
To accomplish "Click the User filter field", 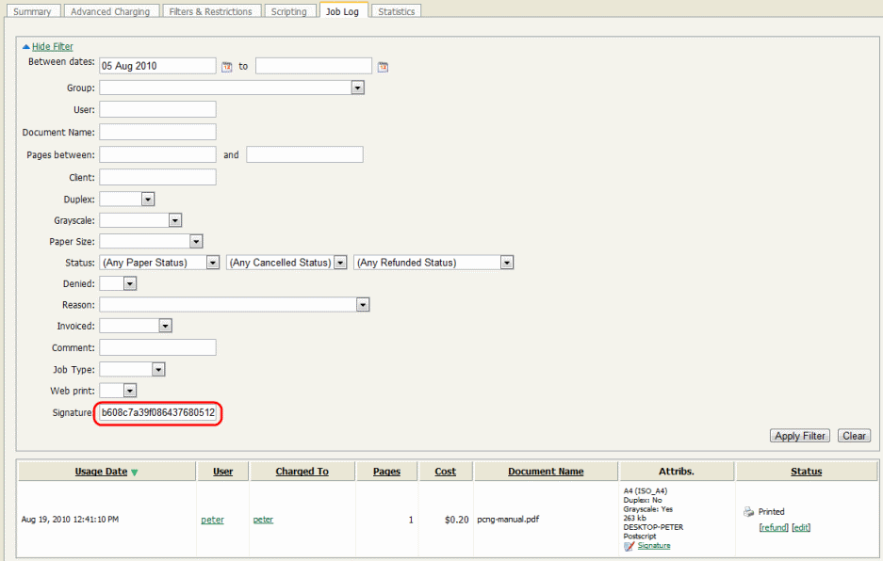I will [157, 109].
